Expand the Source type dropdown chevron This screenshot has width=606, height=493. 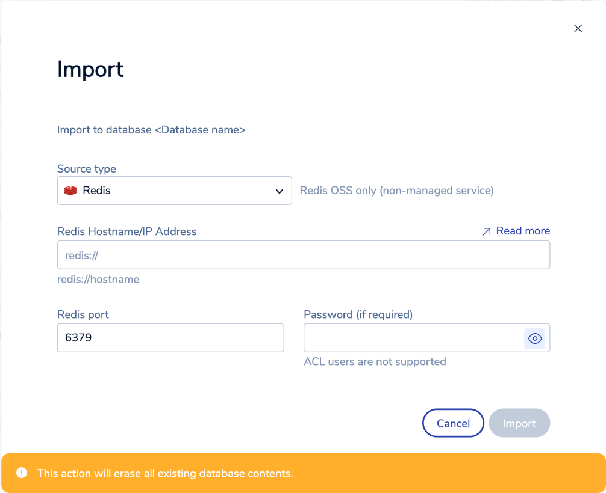[279, 191]
